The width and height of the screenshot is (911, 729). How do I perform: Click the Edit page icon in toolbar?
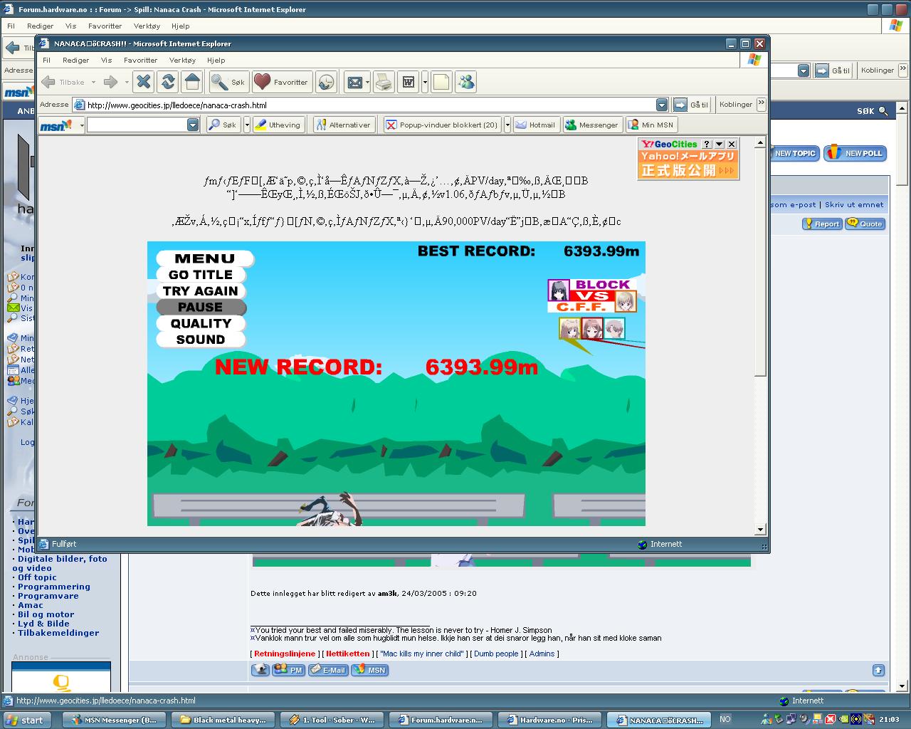point(409,82)
